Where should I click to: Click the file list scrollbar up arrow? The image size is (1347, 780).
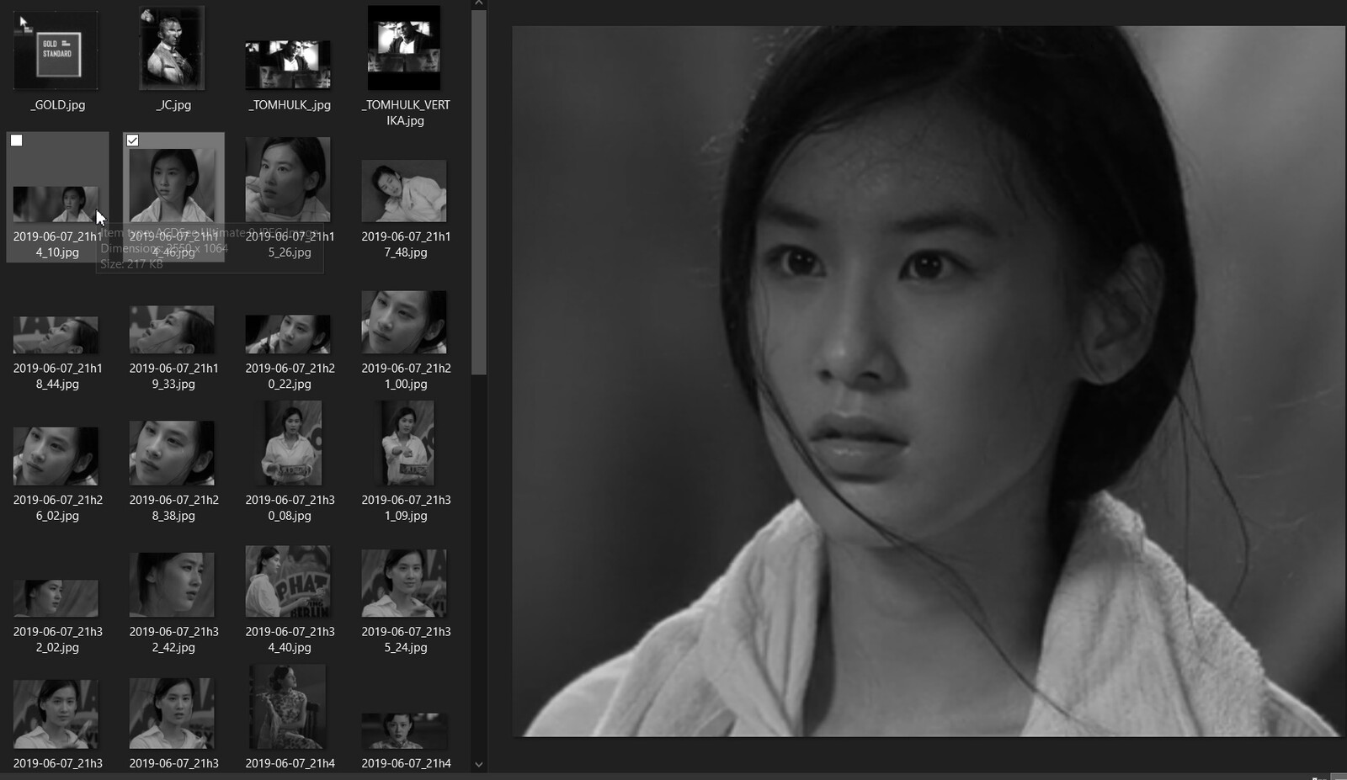(x=479, y=4)
